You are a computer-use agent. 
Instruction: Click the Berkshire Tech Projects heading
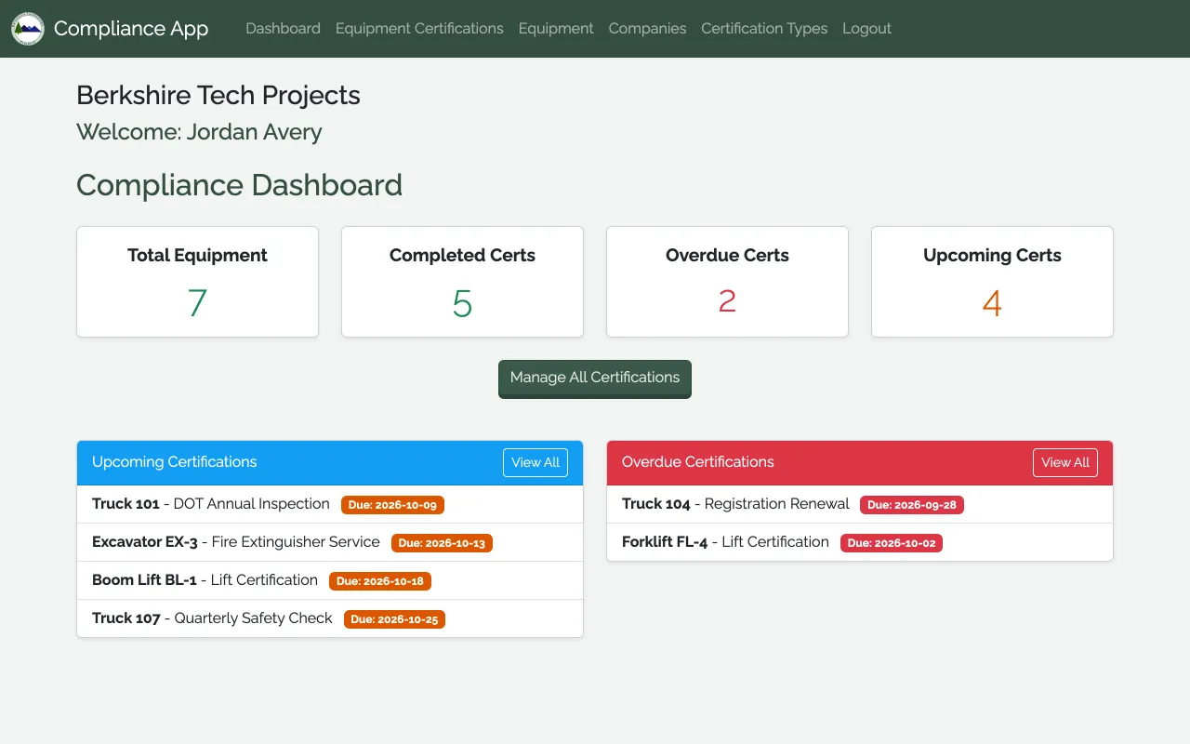pyautogui.click(x=218, y=96)
